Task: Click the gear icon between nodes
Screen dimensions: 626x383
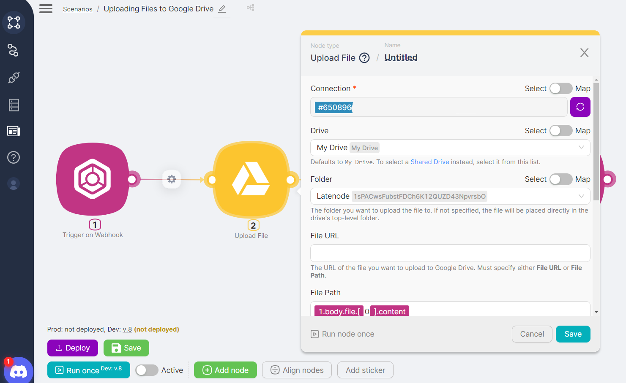Action: [x=172, y=179]
